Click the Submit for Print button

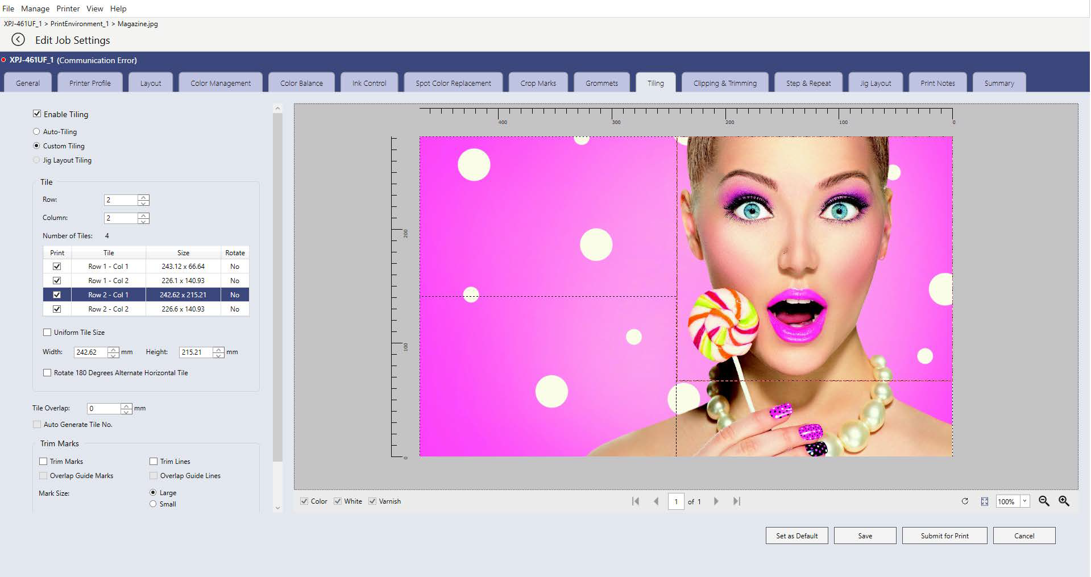[x=944, y=535]
